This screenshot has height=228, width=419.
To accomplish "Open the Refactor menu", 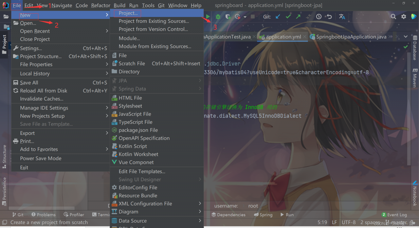I will [x=101, y=5].
